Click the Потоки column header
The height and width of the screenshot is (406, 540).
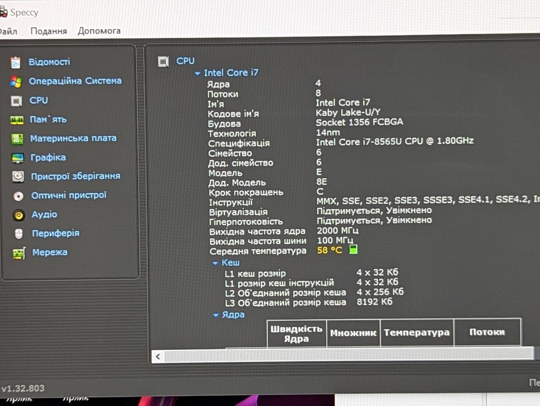(x=487, y=332)
